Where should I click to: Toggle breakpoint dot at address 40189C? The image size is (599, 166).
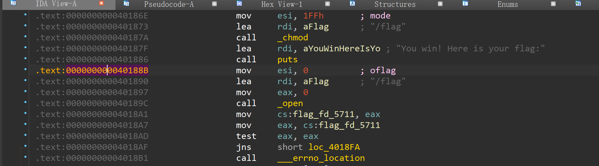(25, 102)
